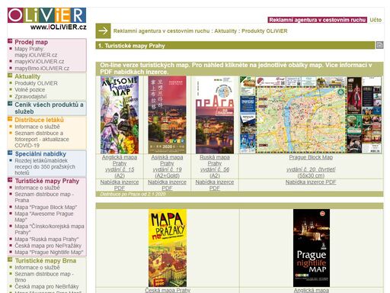Click the icon beside Turistické mapy Prahy

pos(10,180)
